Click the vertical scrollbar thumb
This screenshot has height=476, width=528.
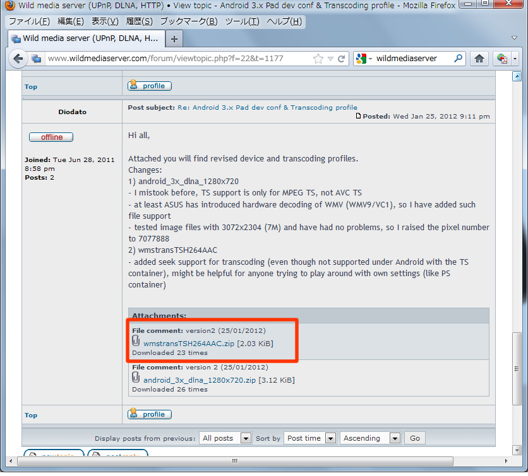pos(517,369)
